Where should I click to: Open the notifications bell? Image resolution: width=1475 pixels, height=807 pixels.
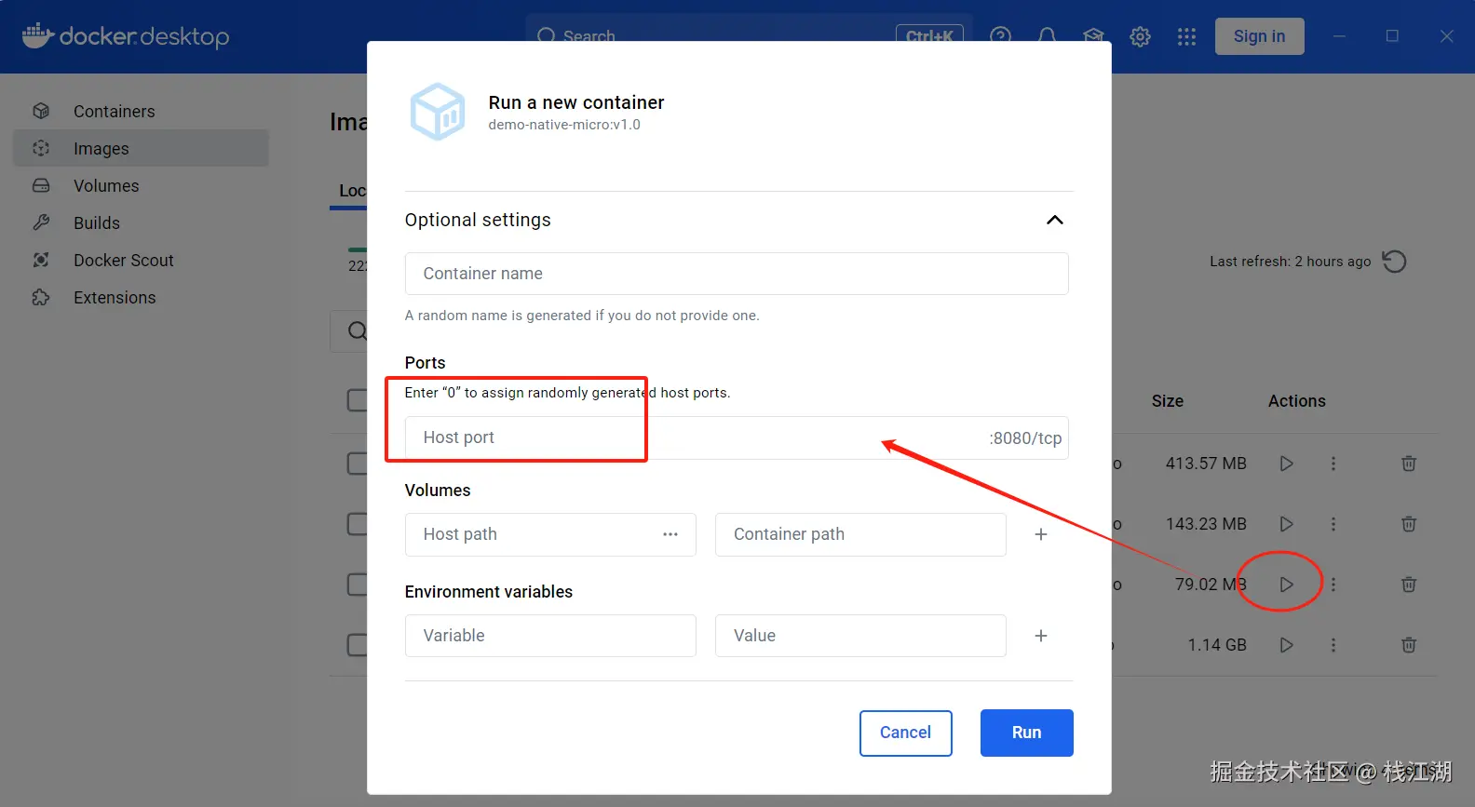[1047, 36]
